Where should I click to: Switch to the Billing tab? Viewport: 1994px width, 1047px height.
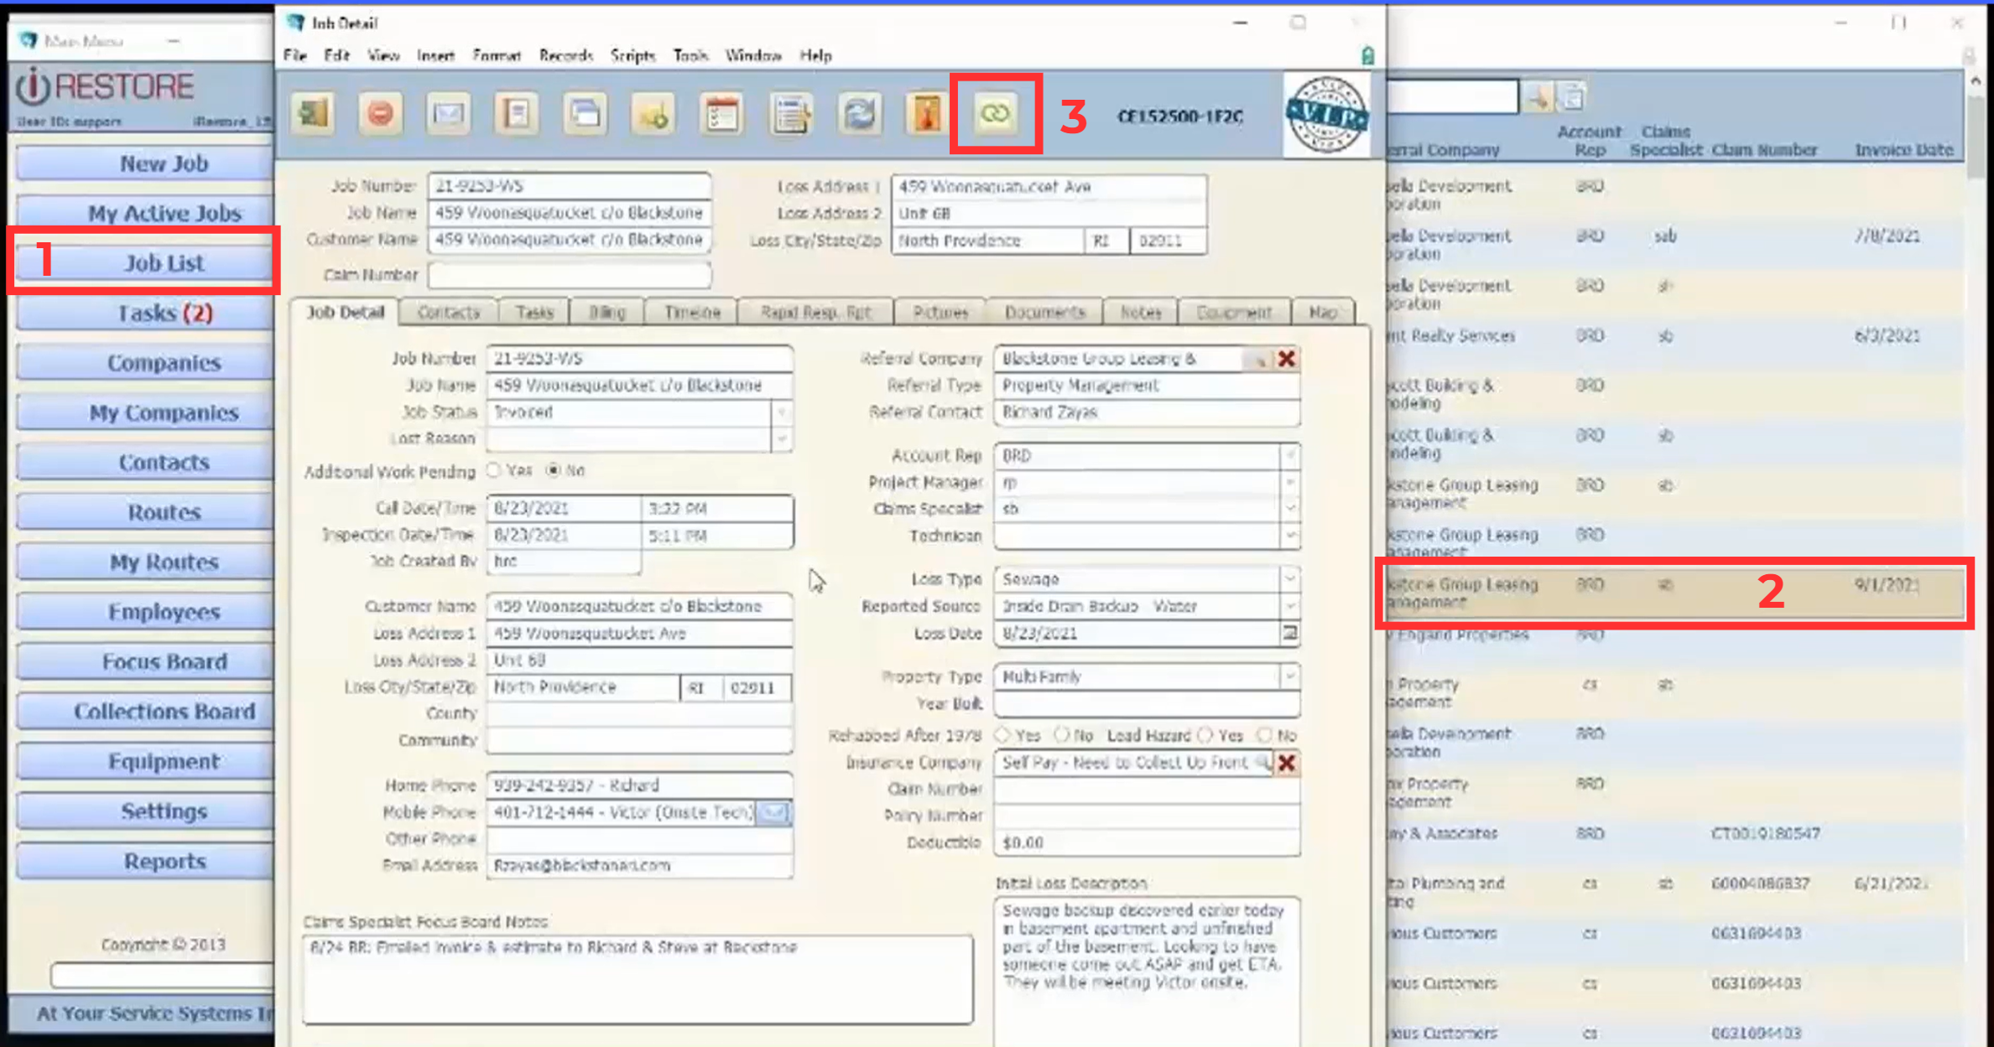pos(607,313)
